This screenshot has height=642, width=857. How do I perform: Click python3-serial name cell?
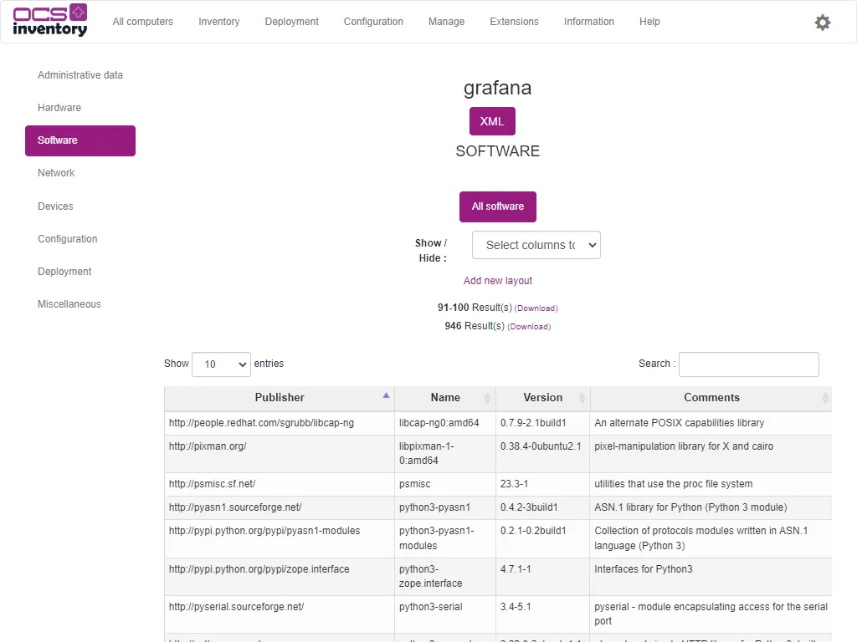pyautogui.click(x=445, y=614)
